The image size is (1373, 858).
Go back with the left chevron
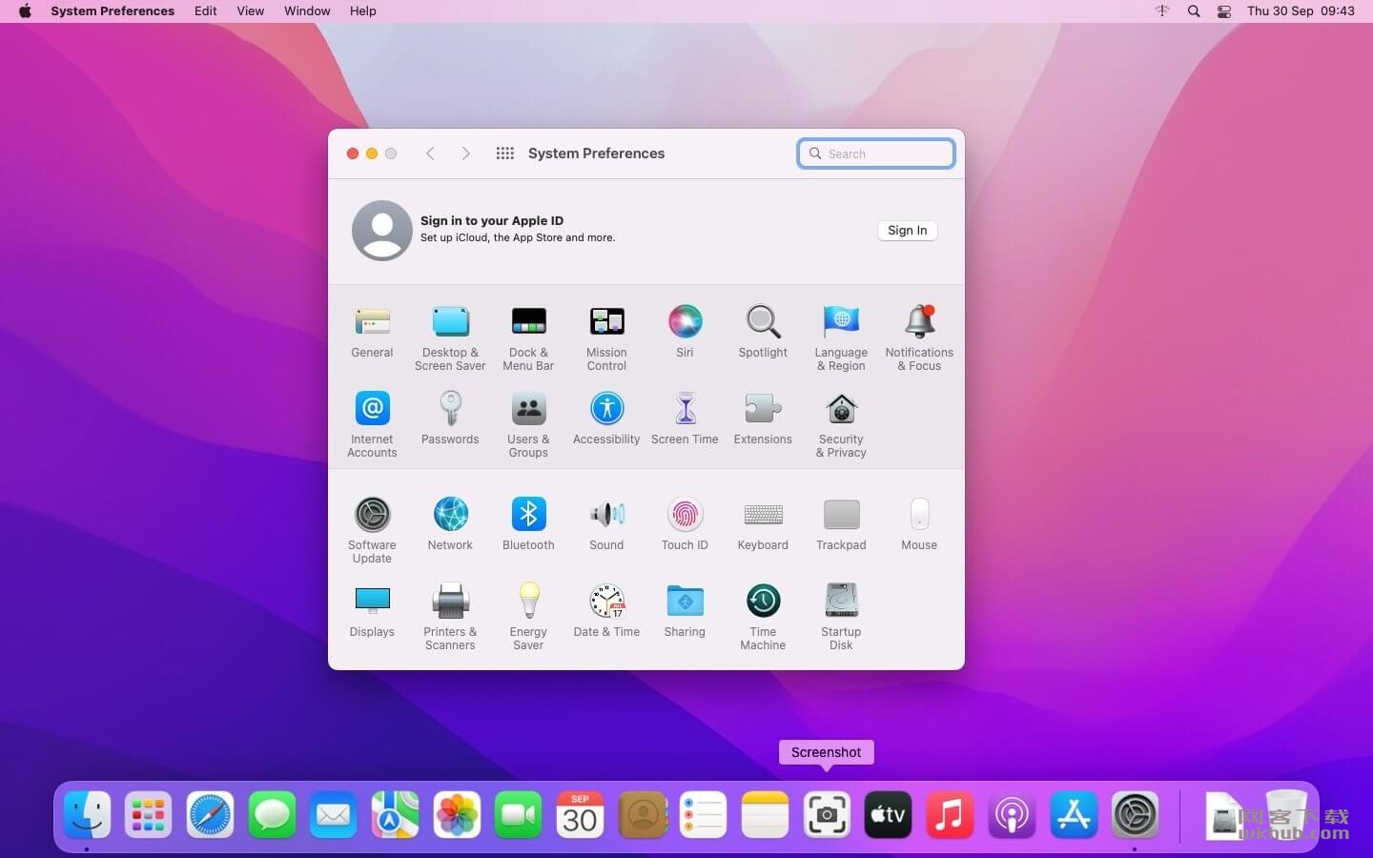click(x=431, y=153)
